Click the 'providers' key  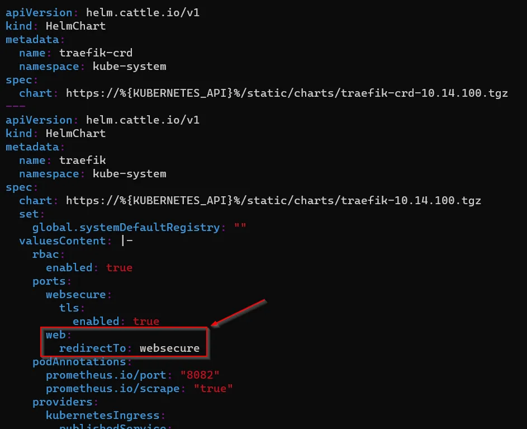(63, 402)
